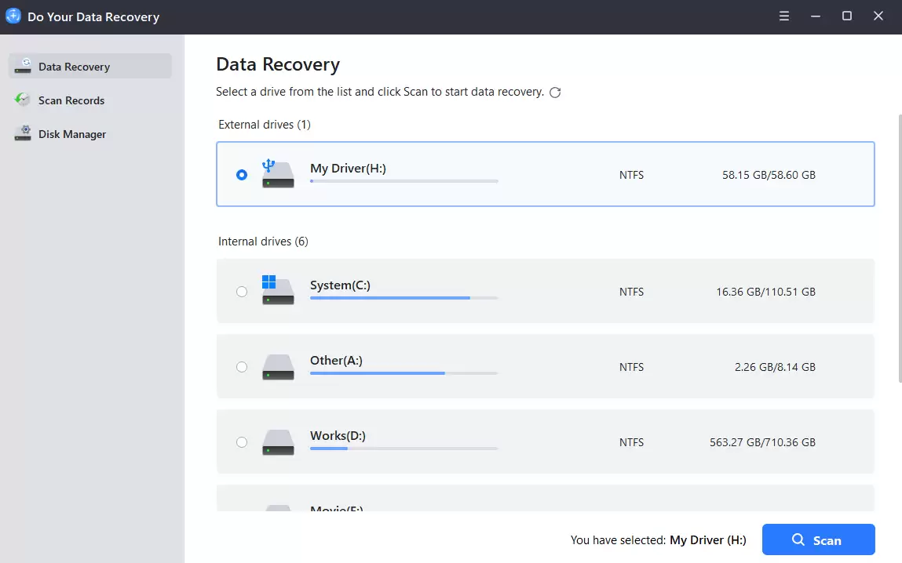Click the refresh drive list icon
This screenshot has height=563, width=902.
pyautogui.click(x=555, y=93)
